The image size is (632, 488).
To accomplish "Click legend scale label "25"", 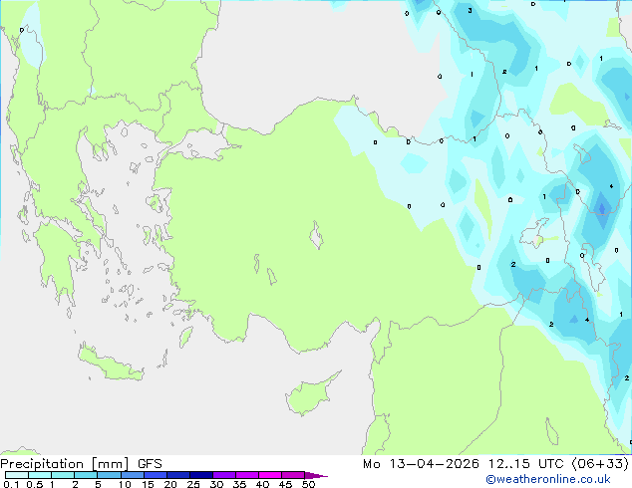I will tap(193, 484).
